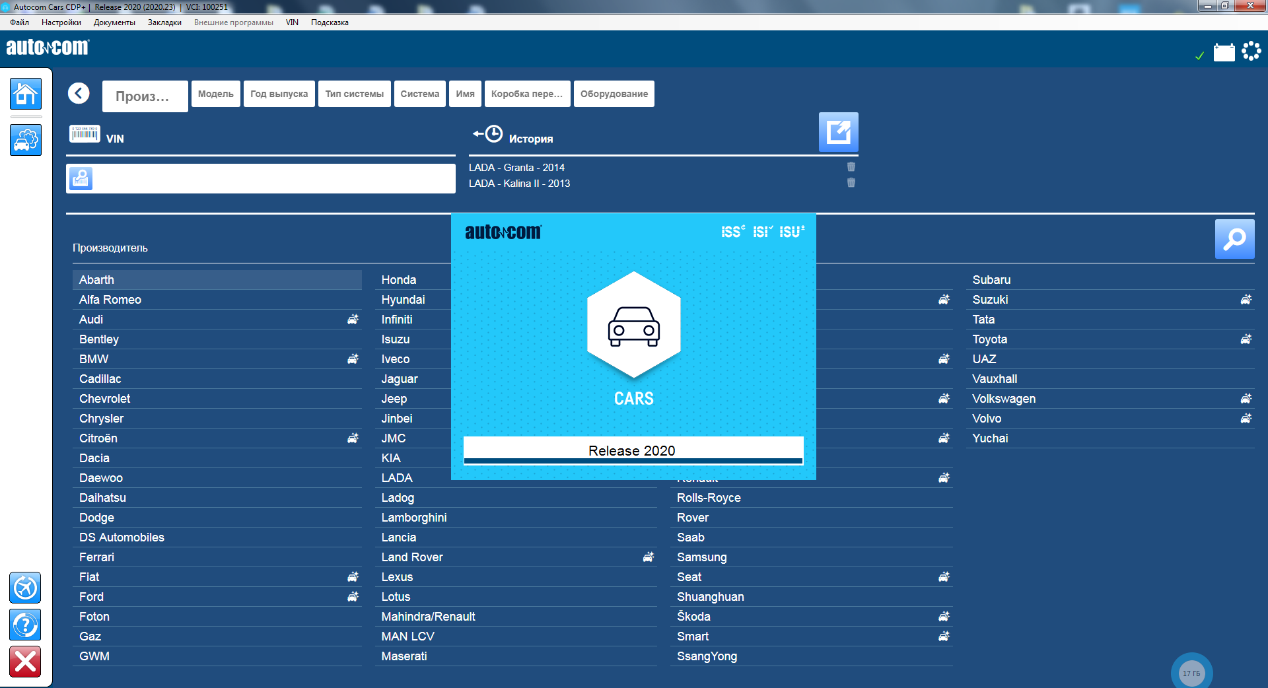
Task: Open vehicle diagnostics cloud-car sidebar icon
Action: click(26, 140)
